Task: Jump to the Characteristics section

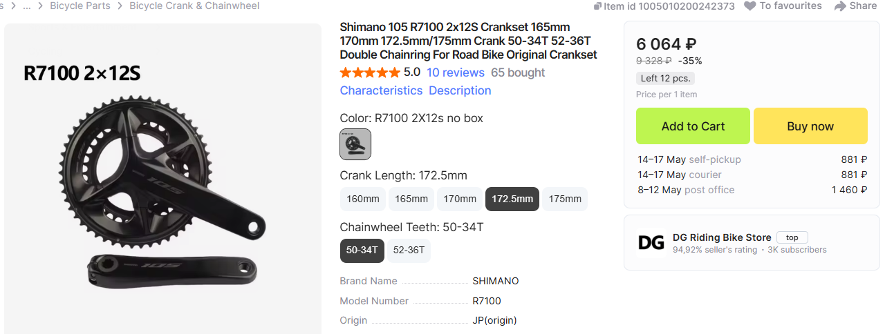Action: [x=381, y=90]
